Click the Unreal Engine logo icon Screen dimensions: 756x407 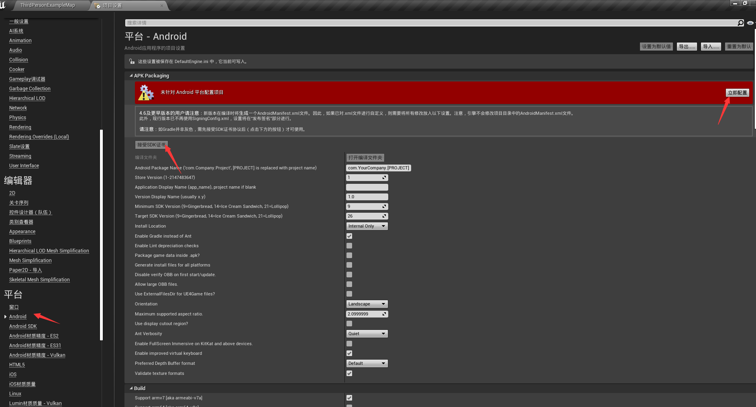pos(3,5)
